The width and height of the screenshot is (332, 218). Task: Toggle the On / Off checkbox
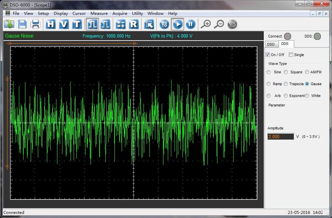click(x=268, y=55)
